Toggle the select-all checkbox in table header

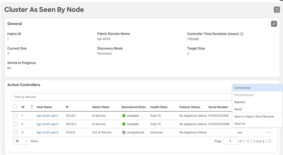click(15, 107)
